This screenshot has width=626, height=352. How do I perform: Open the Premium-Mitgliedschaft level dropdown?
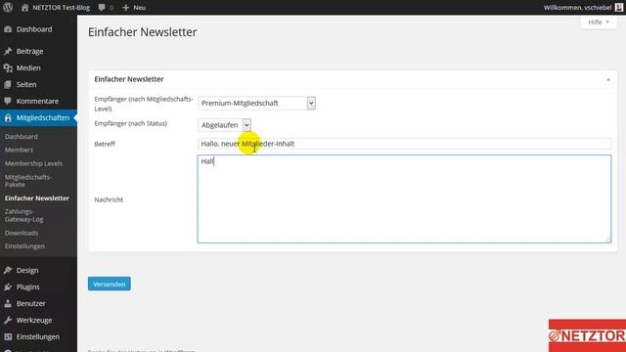(256, 103)
